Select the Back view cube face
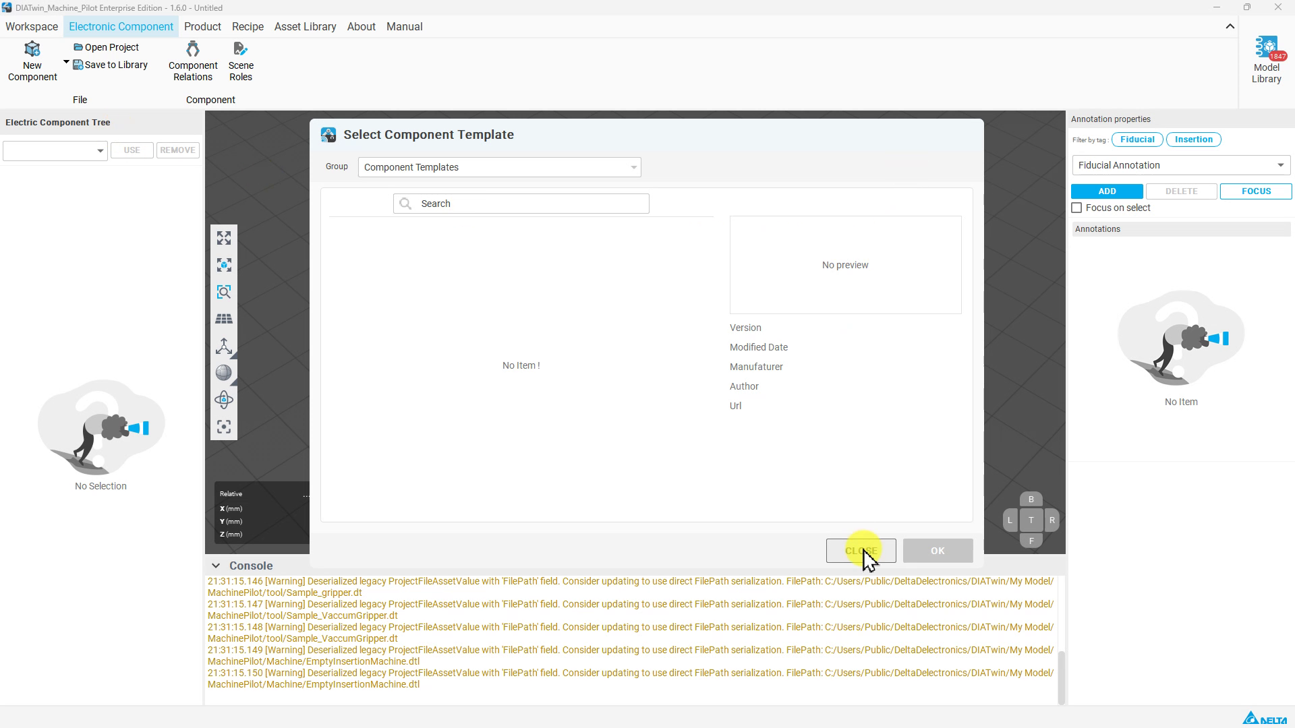The image size is (1295, 728). [x=1031, y=499]
